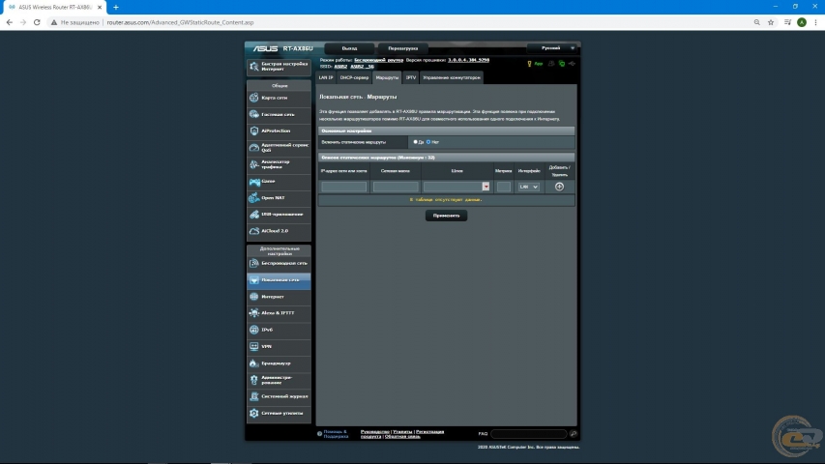Viewport: 825px width, 464px height.
Task: Switch to the DHCP server tab
Action: (354, 77)
